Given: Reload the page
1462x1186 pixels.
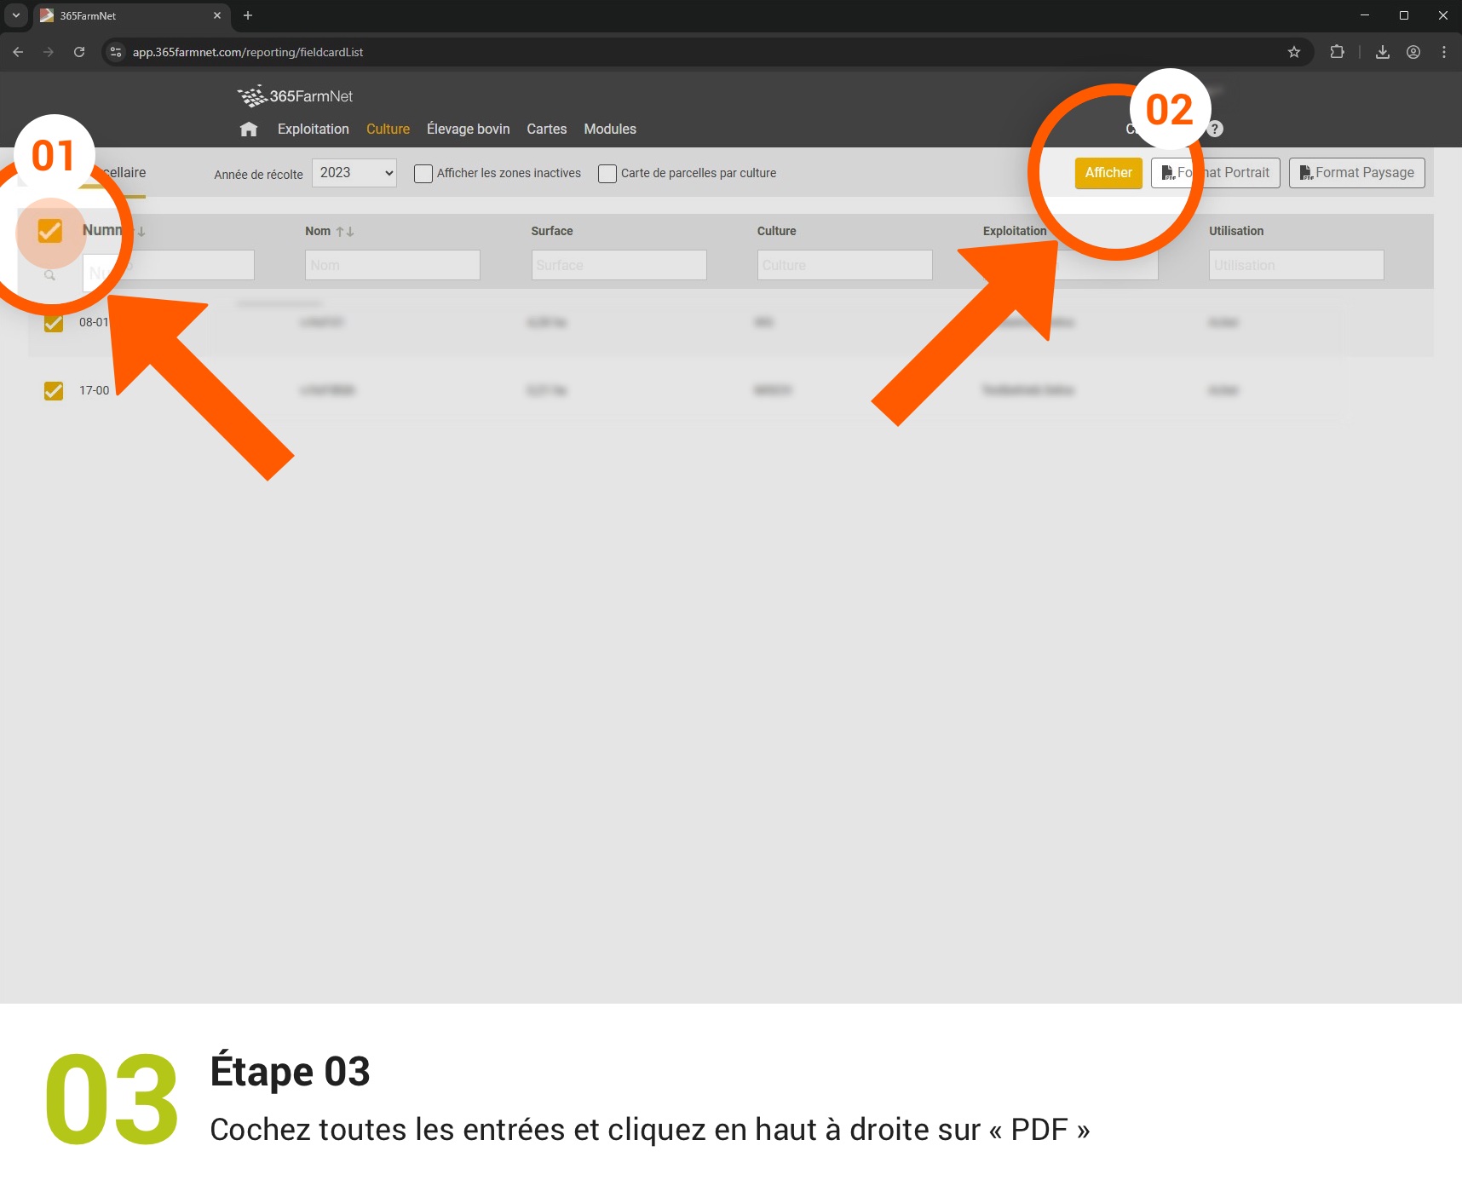Looking at the screenshot, I should 79,52.
